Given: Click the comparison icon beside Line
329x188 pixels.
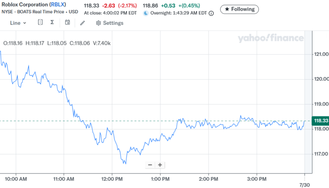Looking at the screenshot, I should 40,23.
